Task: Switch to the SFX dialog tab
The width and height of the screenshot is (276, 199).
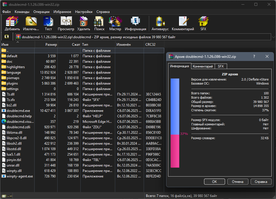Action: (x=221, y=66)
